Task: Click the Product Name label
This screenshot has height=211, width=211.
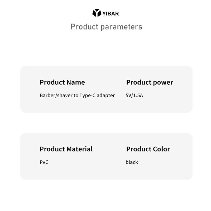Action: [62, 82]
